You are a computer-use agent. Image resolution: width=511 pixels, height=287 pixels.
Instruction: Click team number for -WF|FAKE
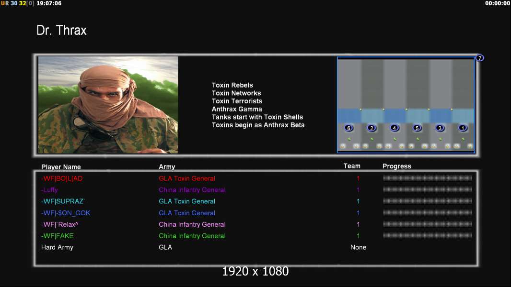(358, 236)
